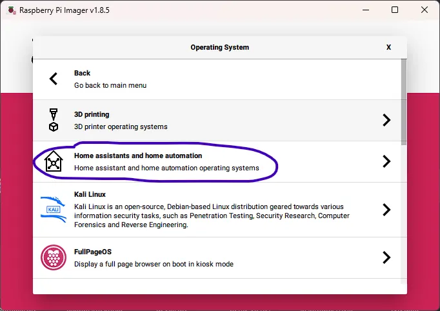The height and width of the screenshot is (311, 440).
Task: Click the 3D printing nozzle and cube icon
Action: [54, 120]
